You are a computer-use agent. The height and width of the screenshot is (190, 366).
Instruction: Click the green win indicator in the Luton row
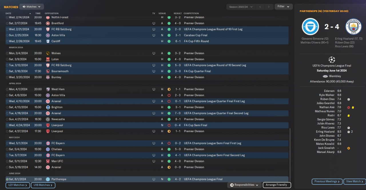pos(169,59)
